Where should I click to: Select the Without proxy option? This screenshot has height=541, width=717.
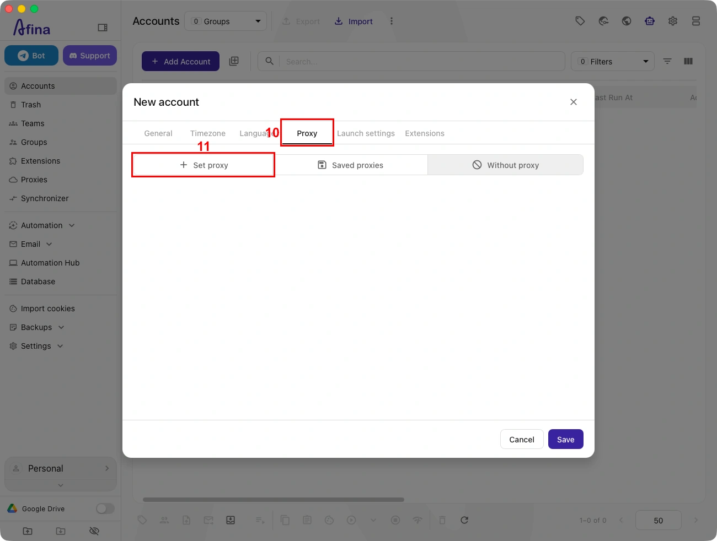tap(505, 165)
